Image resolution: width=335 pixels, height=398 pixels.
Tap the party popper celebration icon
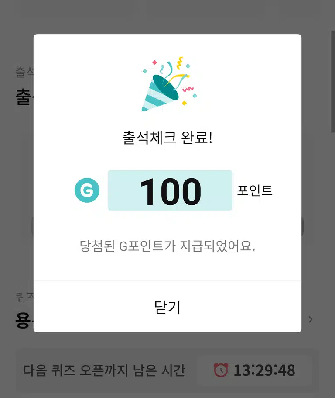tap(168, 84)
